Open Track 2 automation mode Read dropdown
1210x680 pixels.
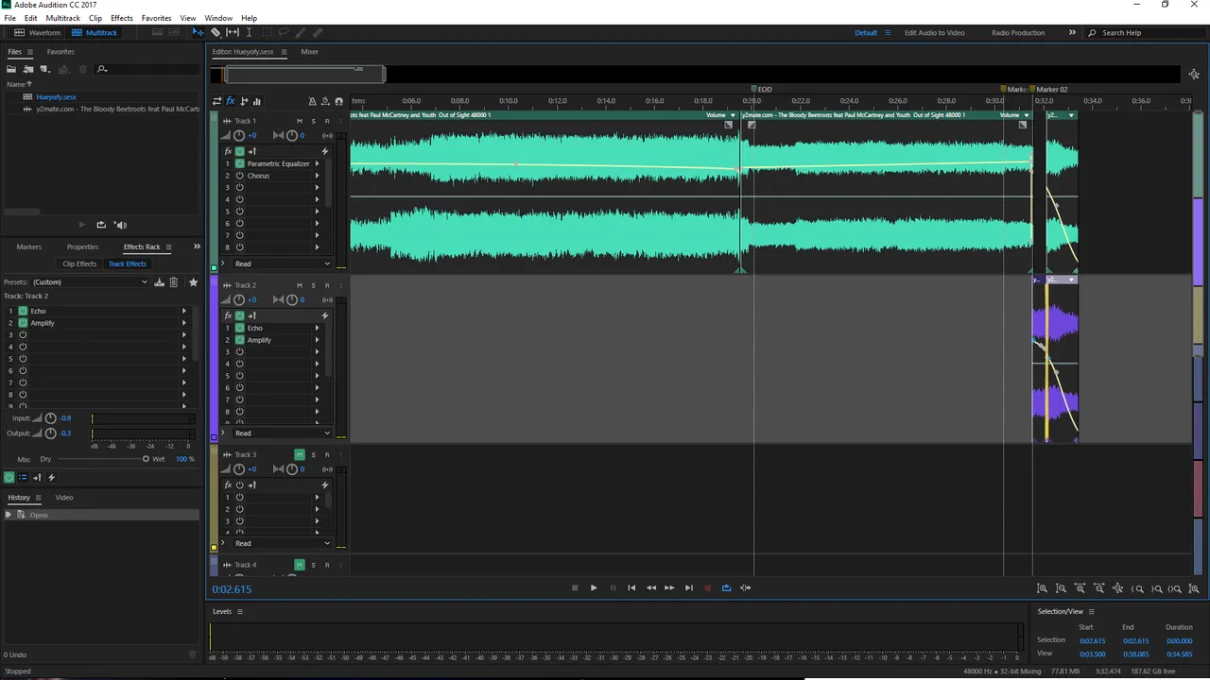click(283, 433)
